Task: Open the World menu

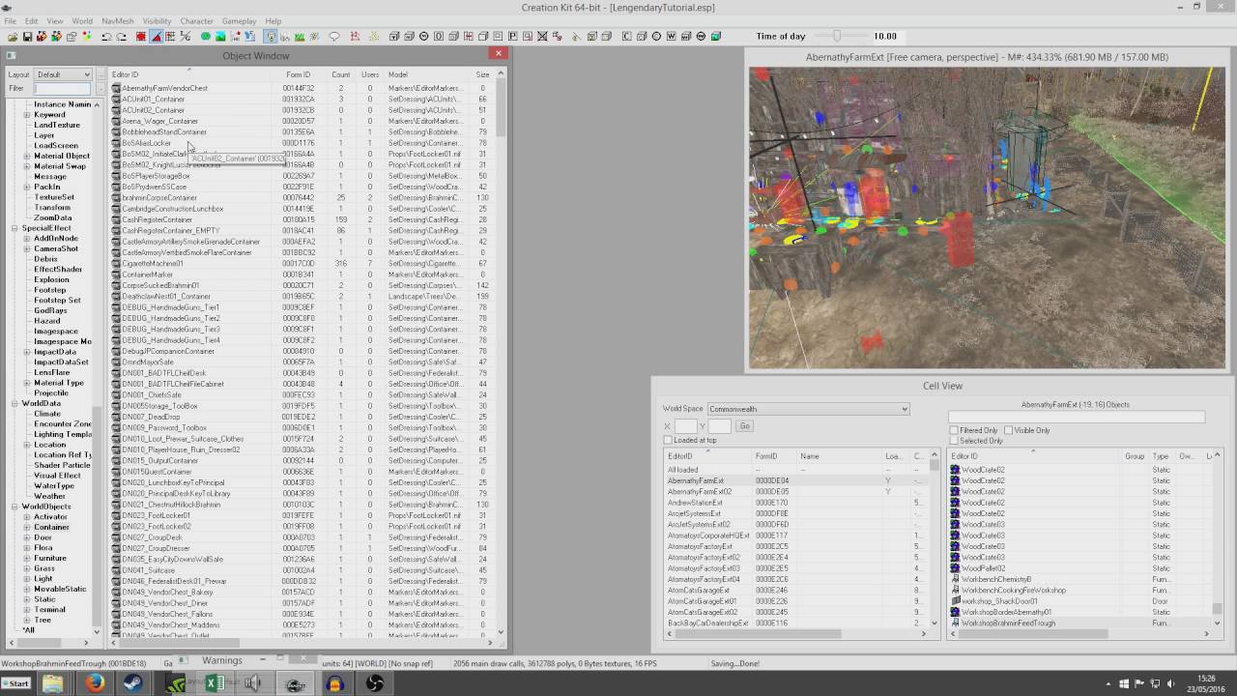Action: tap(82, 21)
